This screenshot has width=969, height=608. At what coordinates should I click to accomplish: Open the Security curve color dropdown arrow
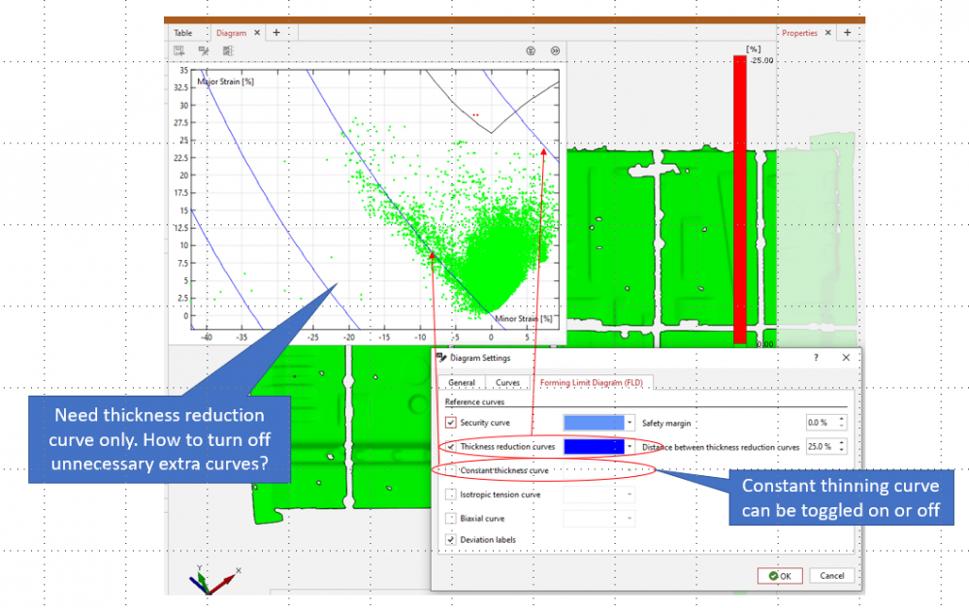click(x=630, y=423)
